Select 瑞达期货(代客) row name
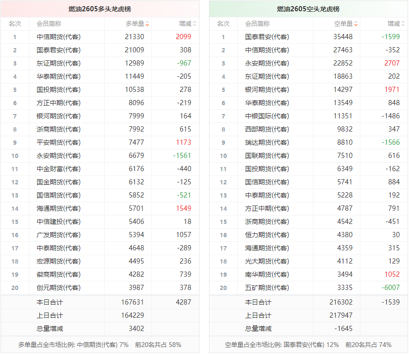Screen dimensions: 409x355 (267, 142)
